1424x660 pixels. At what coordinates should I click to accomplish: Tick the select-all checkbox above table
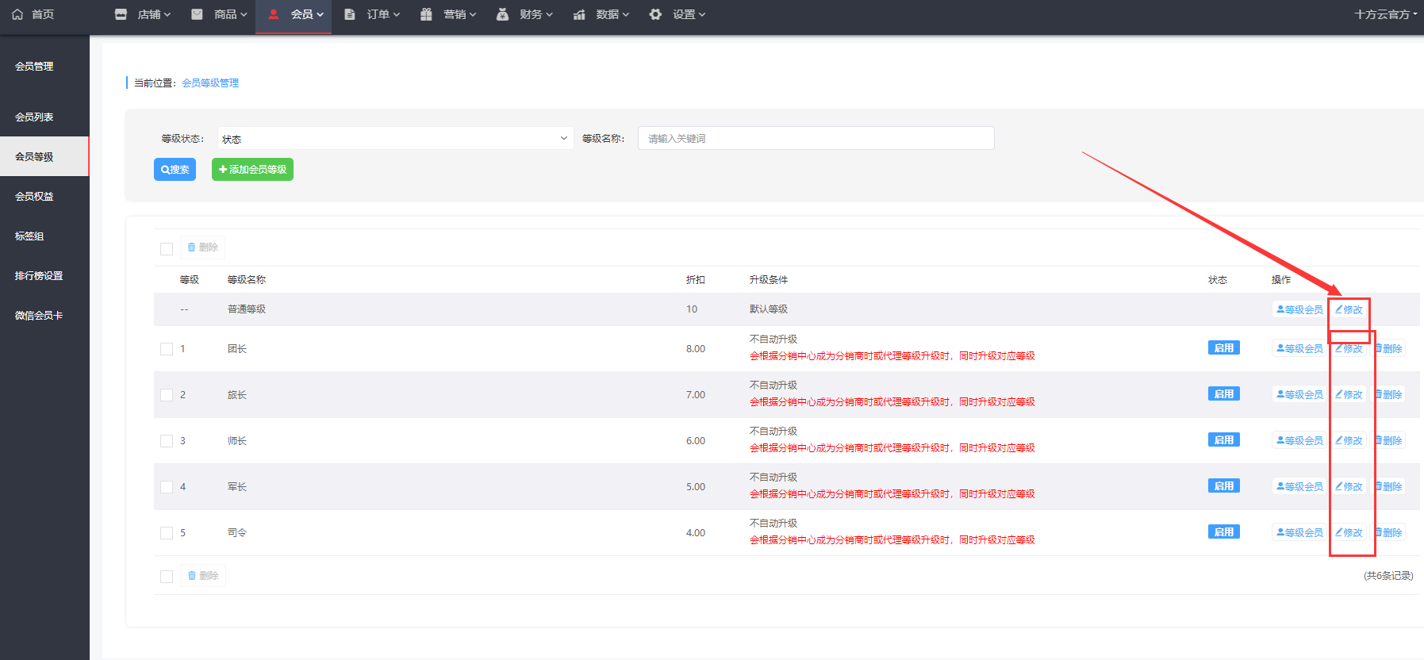tap(167, 248)
